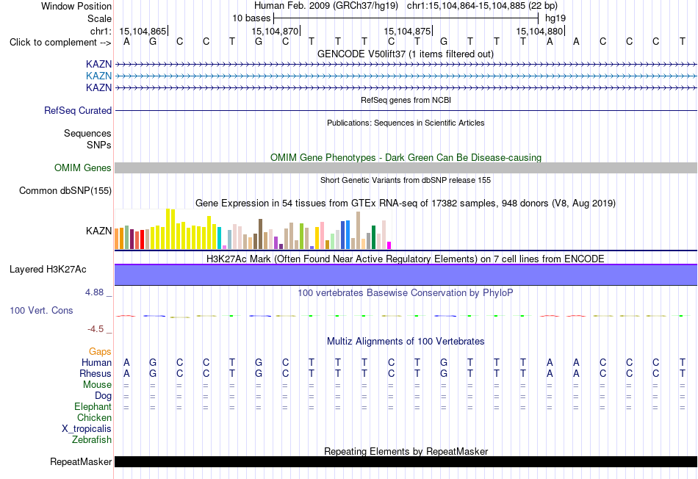Click the Scale track label

[99, 18]
